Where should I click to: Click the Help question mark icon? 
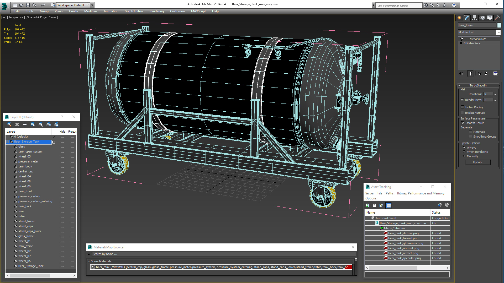click(454, 5)
